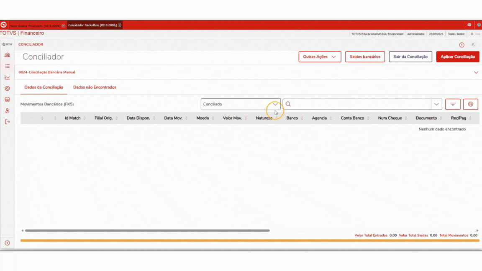Click the logout arrow icon in sidebar
Image resolution: width=482 pixels, height=271 pixels.
(x=7, y=122)
